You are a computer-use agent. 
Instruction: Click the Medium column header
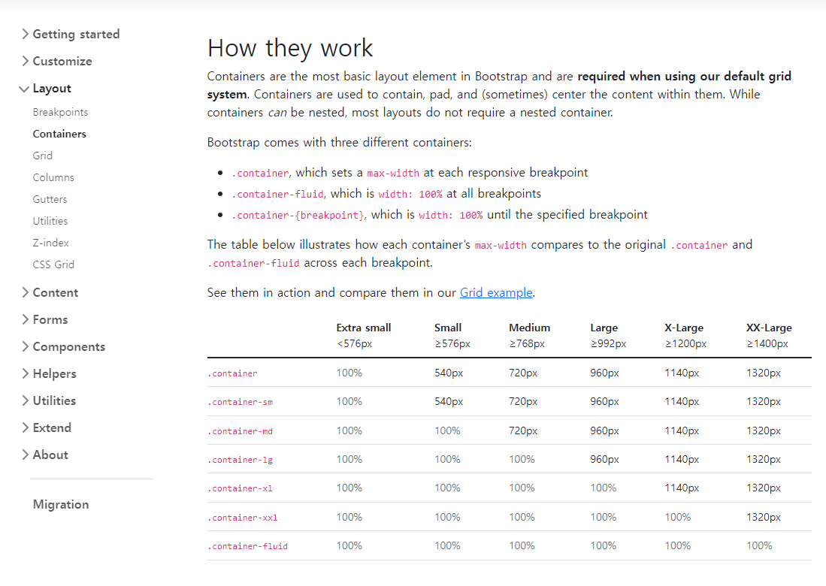tap(529, 328)
